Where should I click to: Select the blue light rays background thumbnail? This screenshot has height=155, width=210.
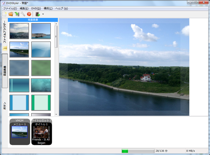(x=41, y=50)
